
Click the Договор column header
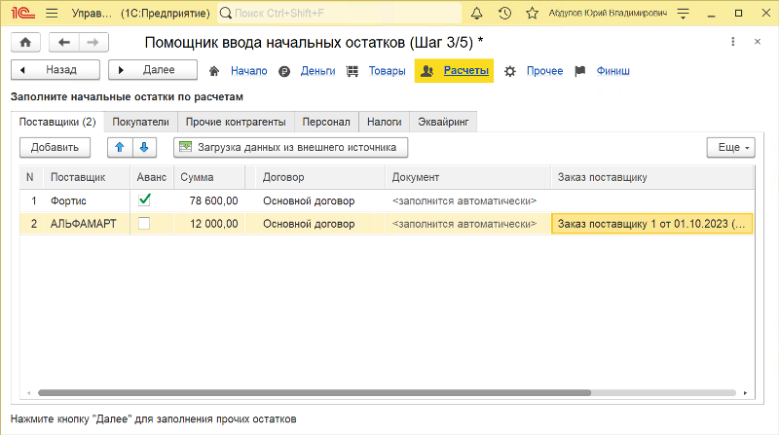click(x=320, y=177)
